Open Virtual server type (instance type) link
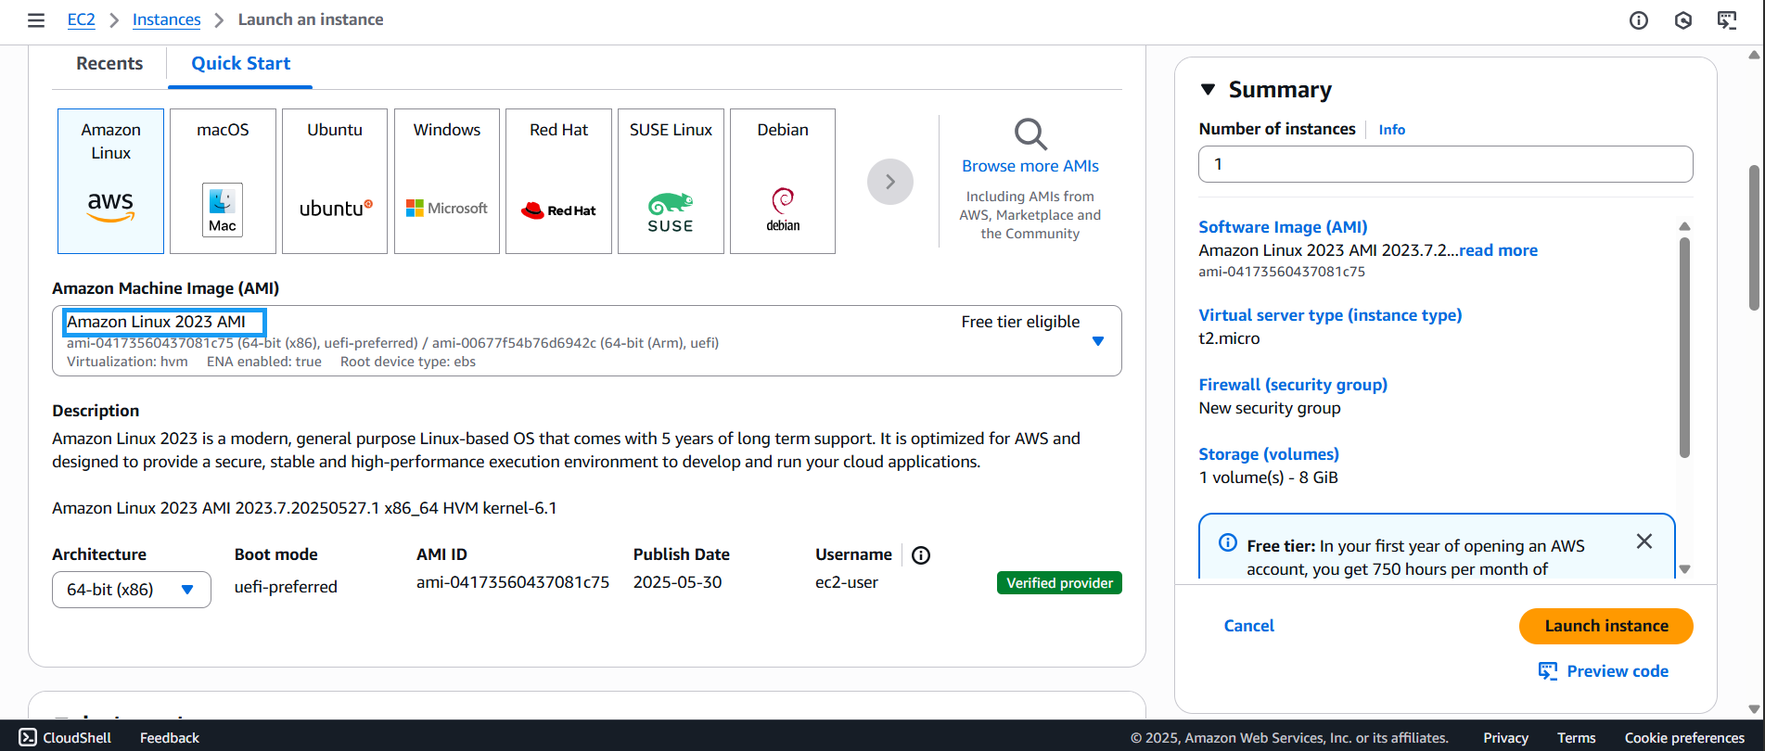The height and width of the screenshot is (751, 1765). pyautogui.click(x=1330, y=315)
